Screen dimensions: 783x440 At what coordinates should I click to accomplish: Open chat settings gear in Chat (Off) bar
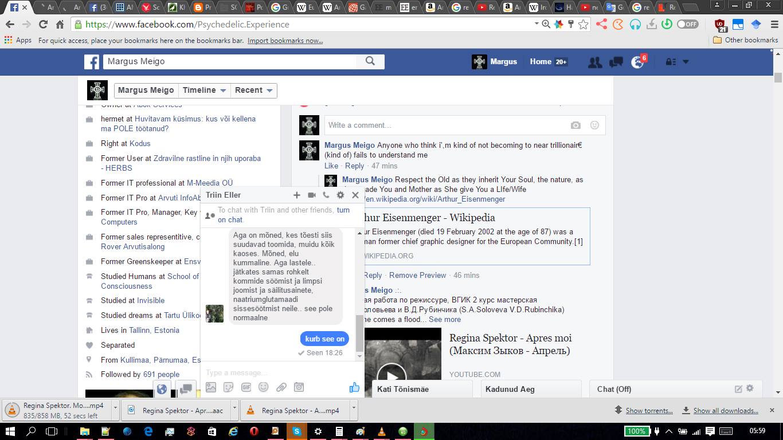750,388
